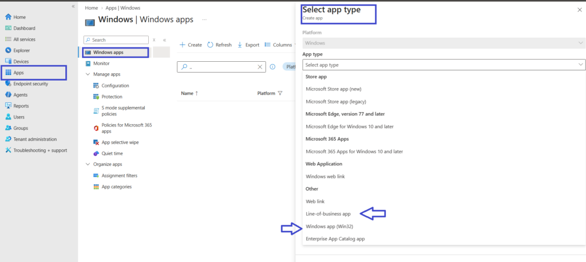This screenshot has width=586, height=262.
Task: Open the ellipsis menu beside Windows apps title
Action: 204,19
